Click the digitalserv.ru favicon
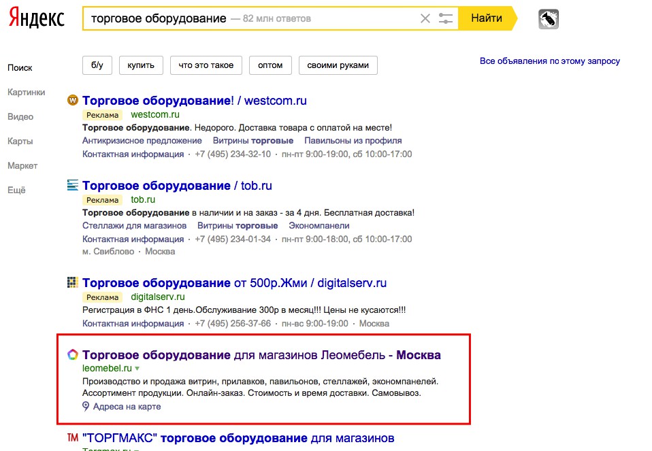 (x=72, y=283)
